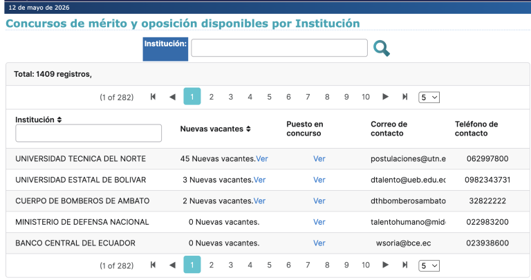Go to next page in top paginator
531x280 pixels.
(385, 97)
